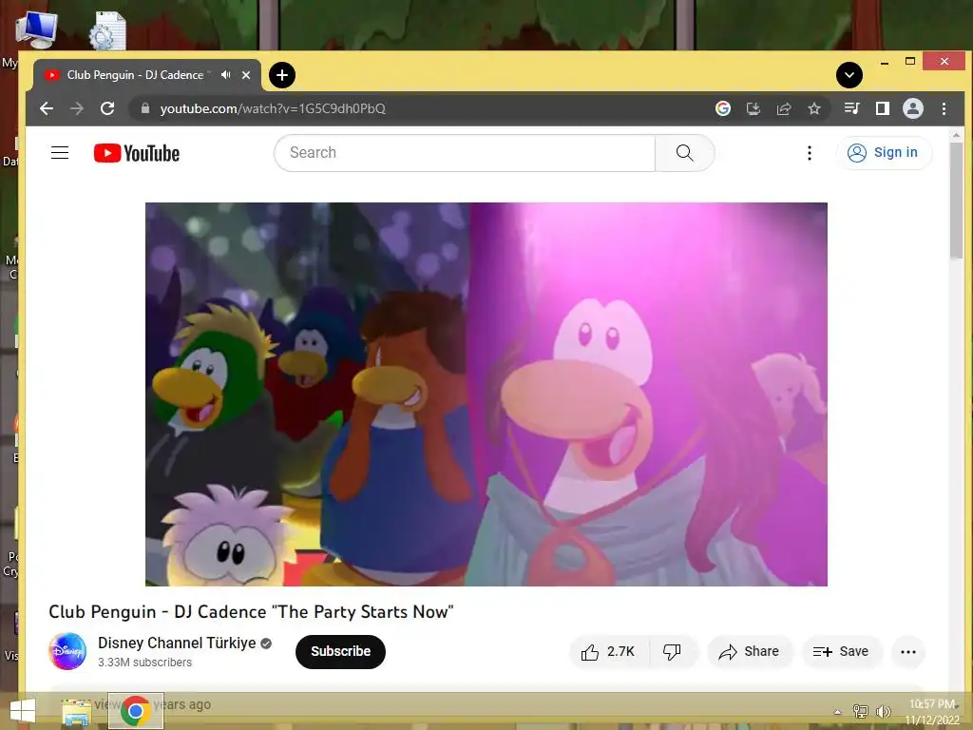Show hidden system tray icons

(x=838, y=712)
